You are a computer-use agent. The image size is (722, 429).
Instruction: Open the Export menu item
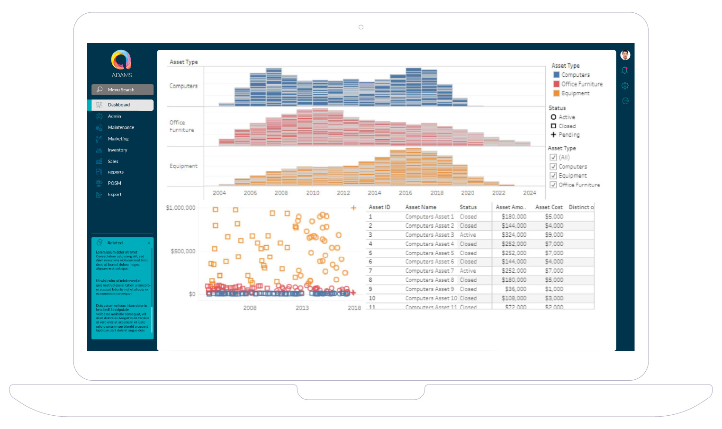(x=114, y=195)
